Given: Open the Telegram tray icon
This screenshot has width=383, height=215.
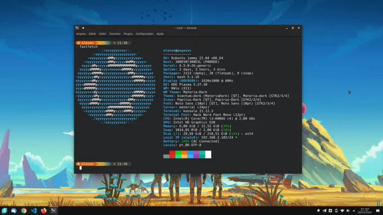Looking at the screenshot, I should pyautogui.click(x=324, y=211).
